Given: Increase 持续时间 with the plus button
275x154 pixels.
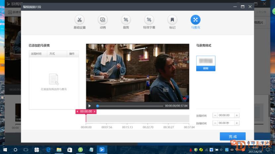Looking at the screenshot, I should pyautogui.click(x=237, y=123).
